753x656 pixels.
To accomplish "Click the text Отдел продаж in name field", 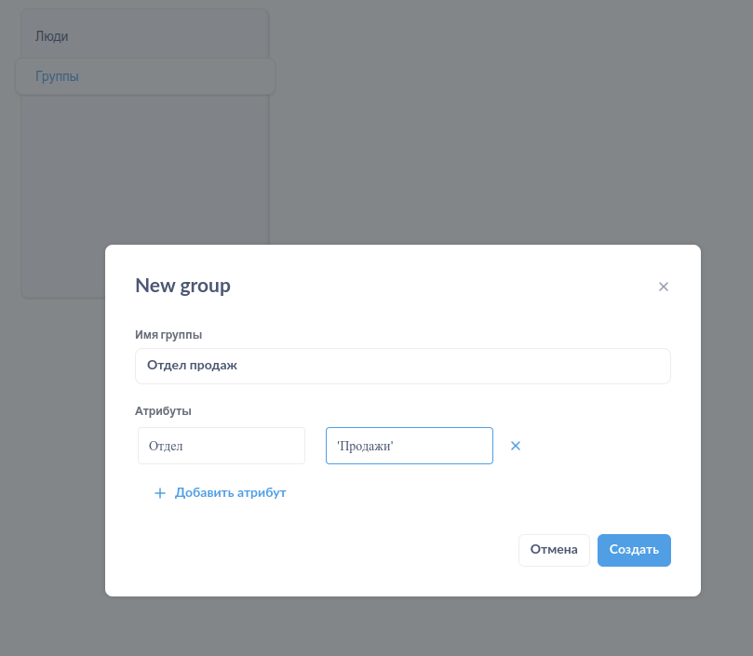I will point(192,366).
